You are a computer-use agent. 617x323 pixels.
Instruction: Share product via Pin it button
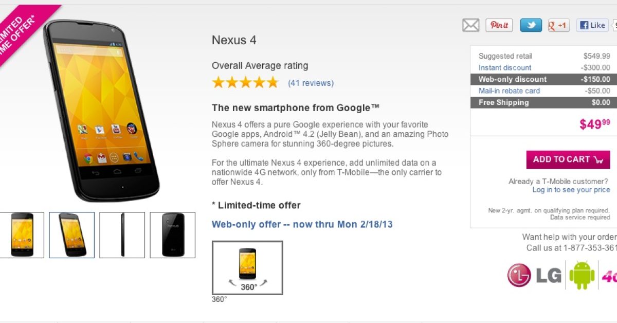499,25
